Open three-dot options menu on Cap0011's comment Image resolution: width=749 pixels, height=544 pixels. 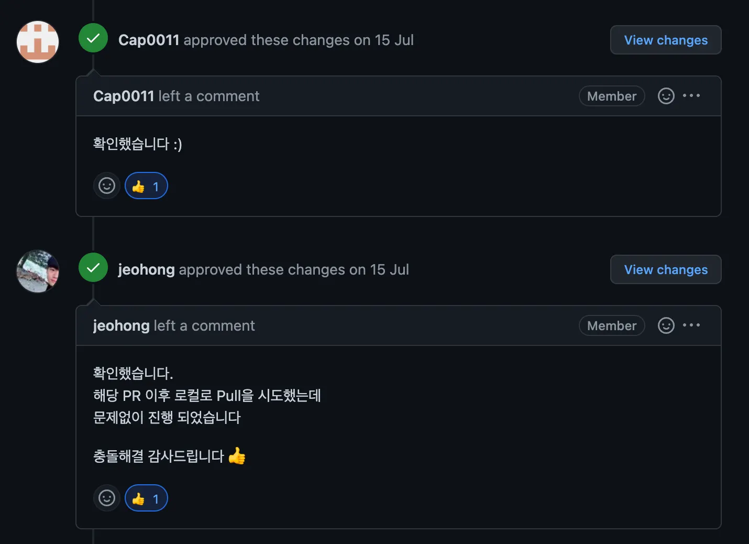(691, 96)
